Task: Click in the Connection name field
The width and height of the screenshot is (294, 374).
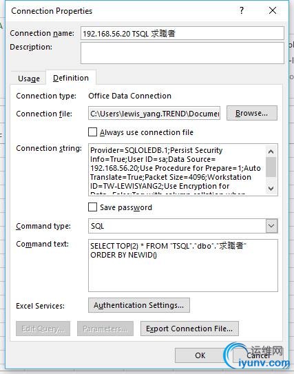Action: point(182,33)
